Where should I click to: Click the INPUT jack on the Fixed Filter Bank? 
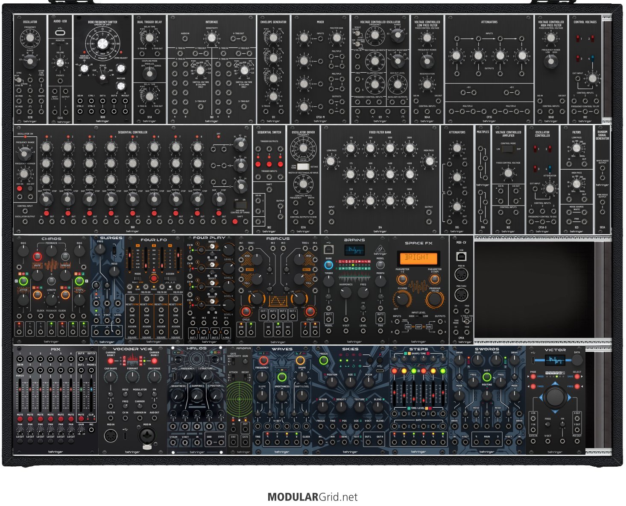[x=331, y=212]
